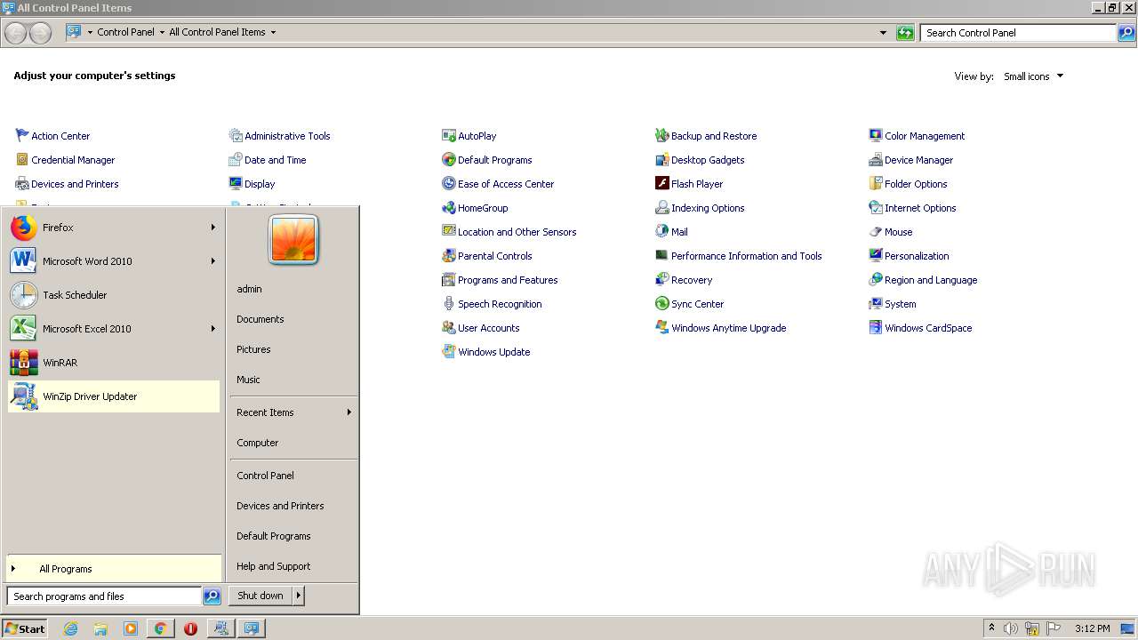Open Region and Language link
This screenshot has width=1138, height=640.
pos(931,280)
